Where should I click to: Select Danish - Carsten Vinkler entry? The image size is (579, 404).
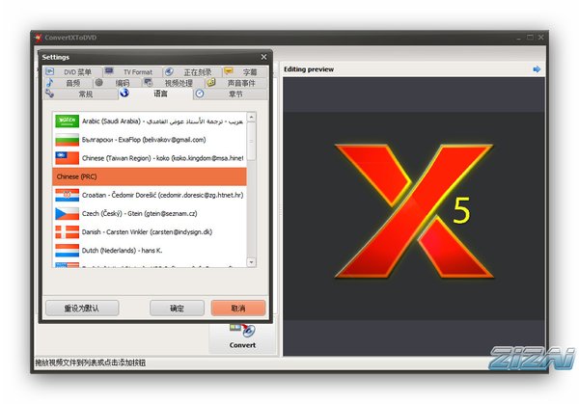point(150,231)
